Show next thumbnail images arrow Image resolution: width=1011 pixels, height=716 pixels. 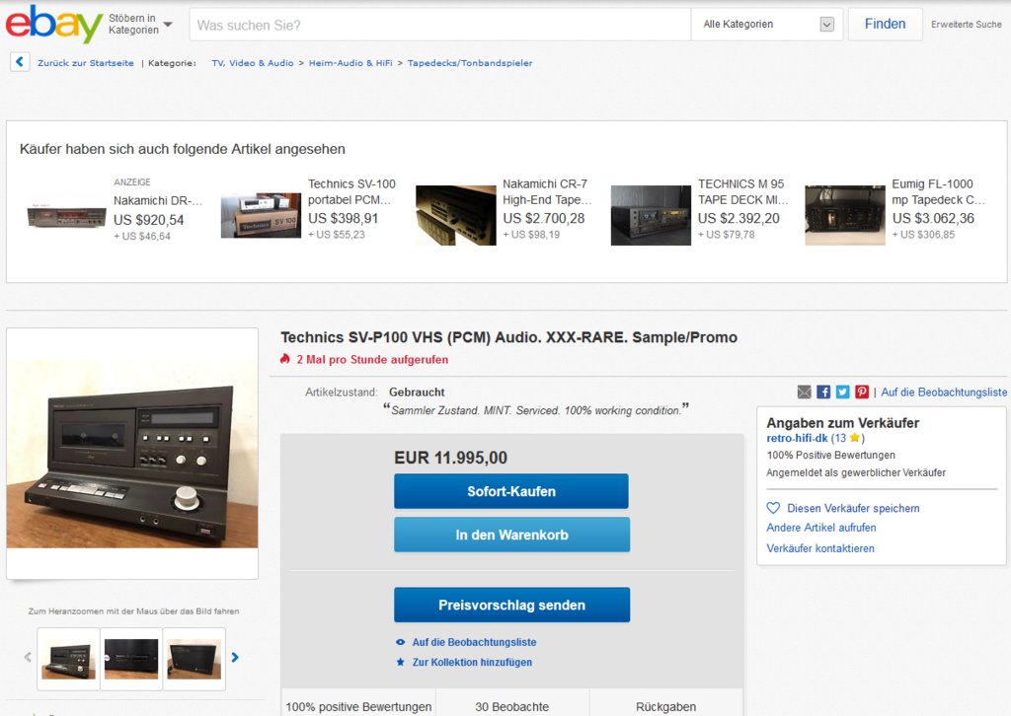click(x=235, y=657)
